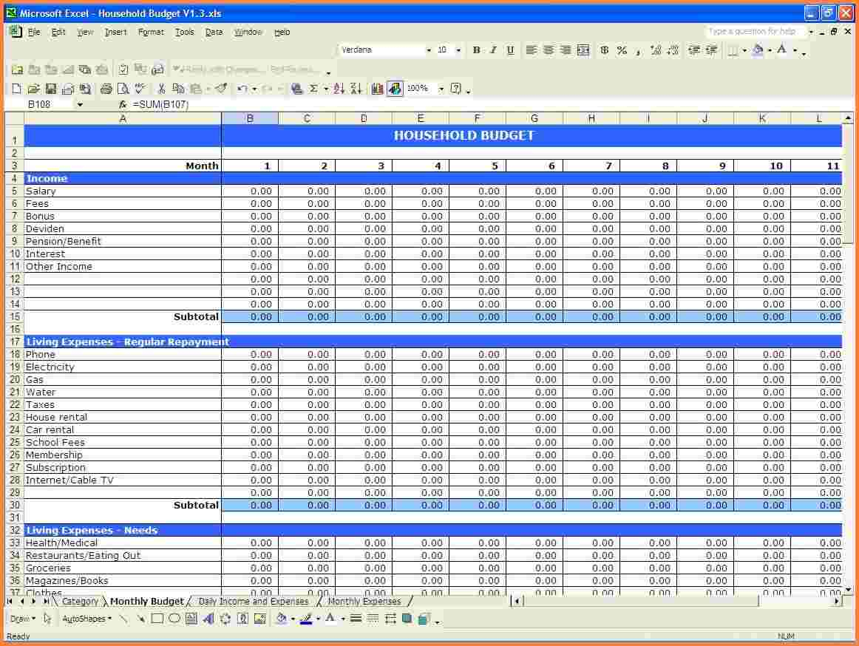Open the Chart Wizard
Screen dimensions: 859x646
pos(378,89)
